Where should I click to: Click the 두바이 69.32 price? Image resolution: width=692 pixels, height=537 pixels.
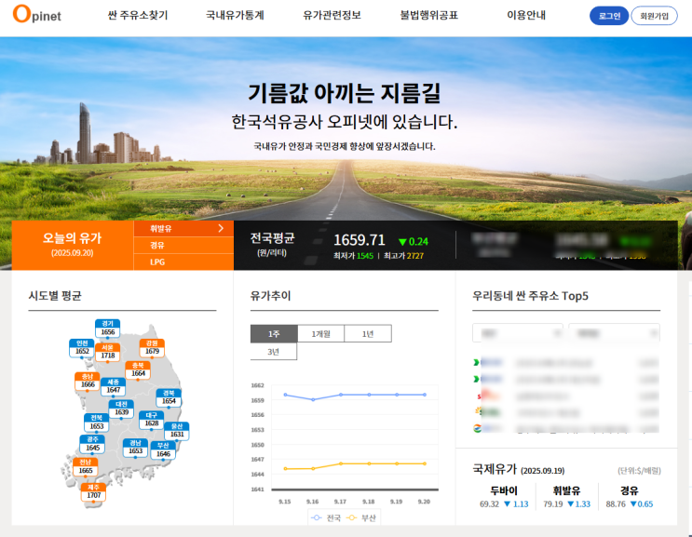click(x=489, y=503)
